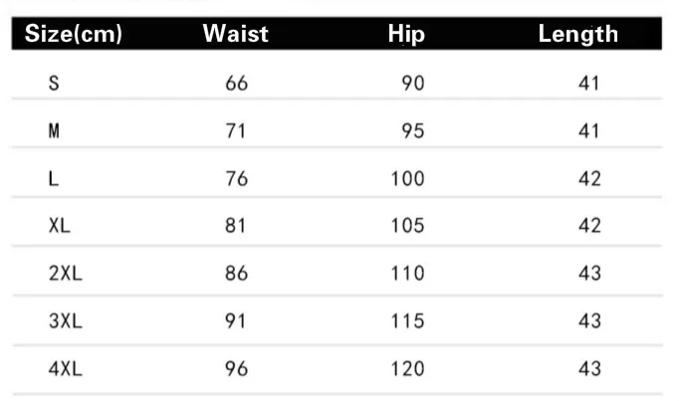Select the 2XL size row label
The image size is (679, 401).
coord(66,274)
